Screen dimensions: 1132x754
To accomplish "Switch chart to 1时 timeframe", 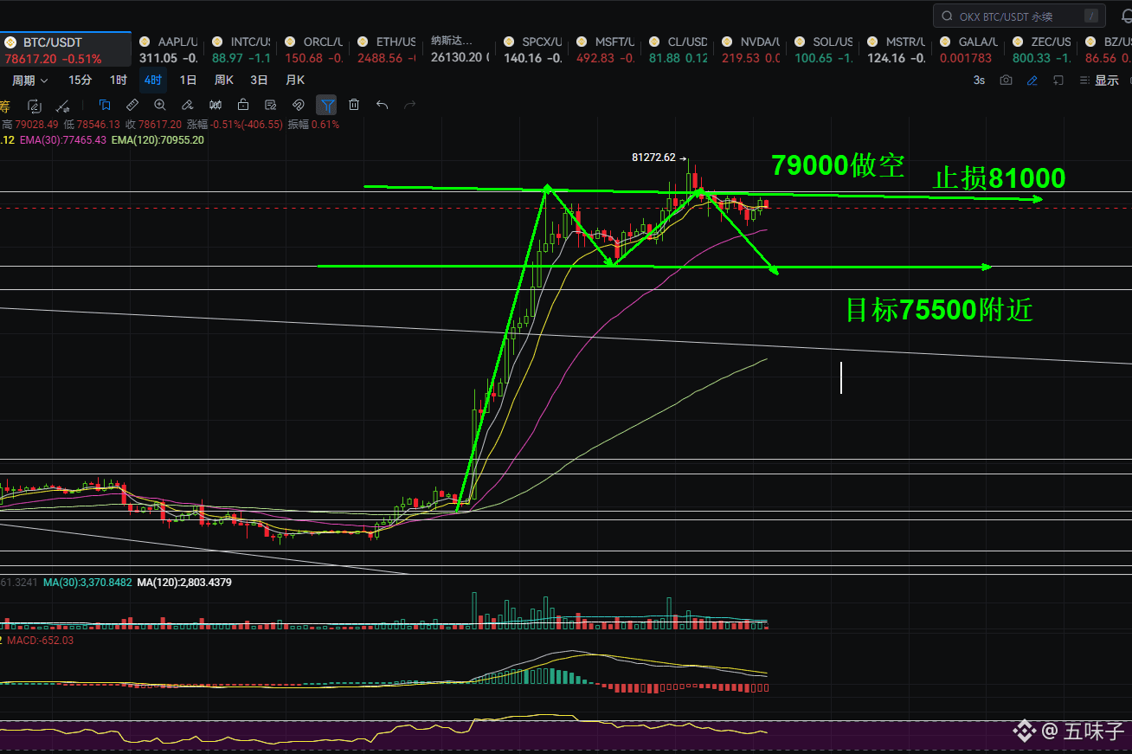I will coord(119,80).
